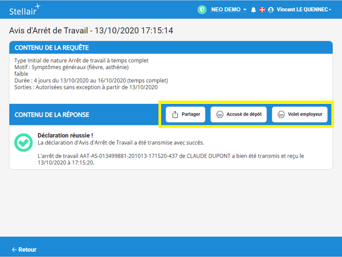Viewport: 342px width, 257px height.
Task: Open the Volet employeur document
Action: pos(300,114)
